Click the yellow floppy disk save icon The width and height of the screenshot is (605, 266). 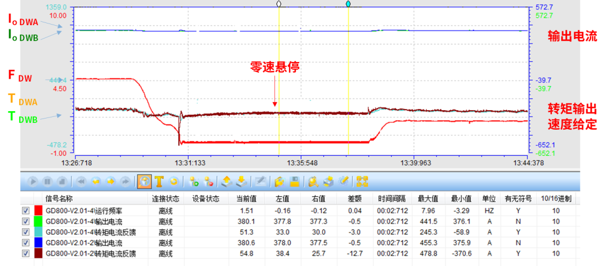pos(294,182)
